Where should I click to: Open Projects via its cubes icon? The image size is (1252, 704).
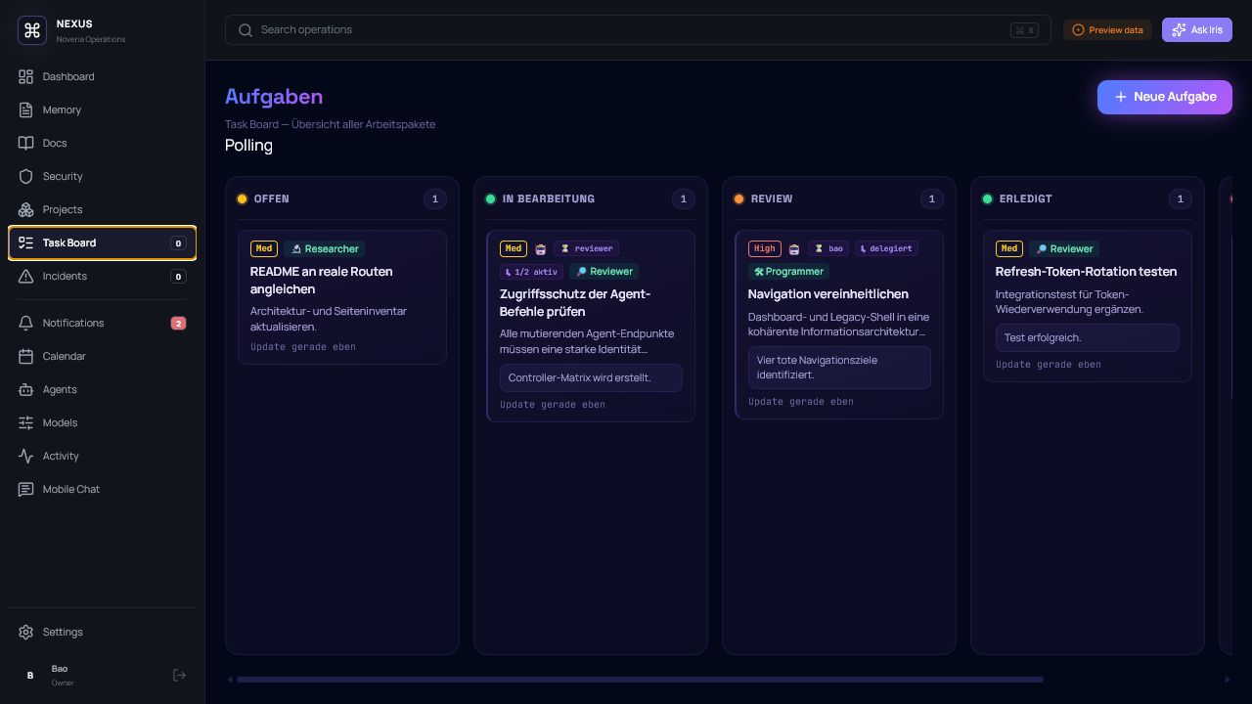click(x=25, y=209)
